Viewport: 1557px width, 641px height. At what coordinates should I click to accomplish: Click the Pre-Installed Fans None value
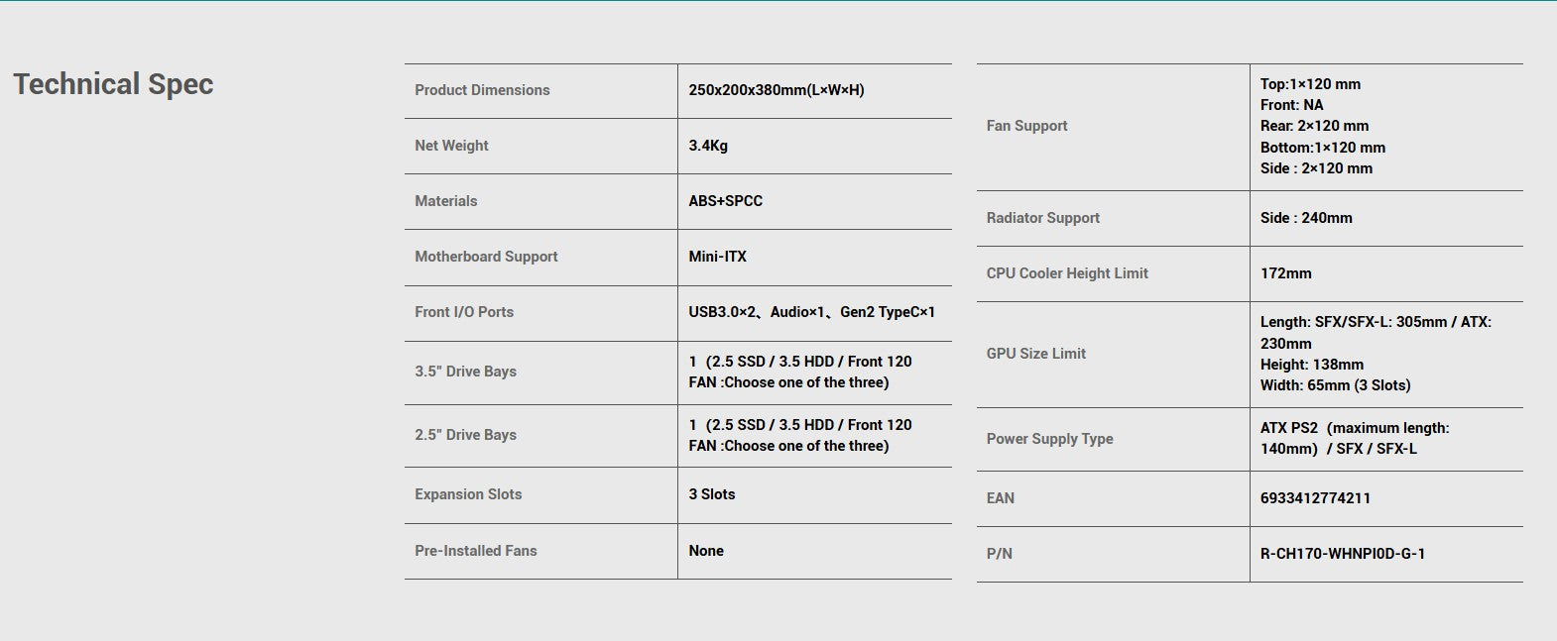click(706, 551)
